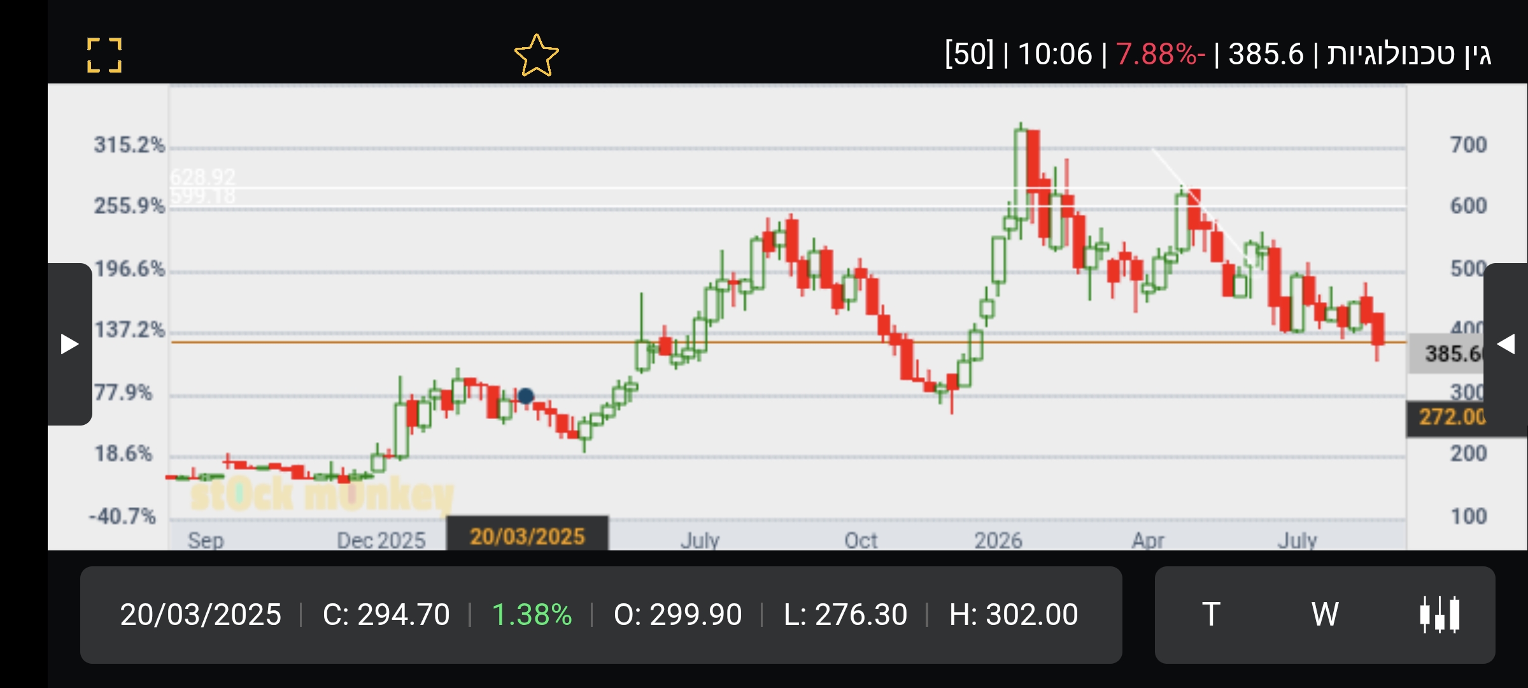Click the 1.38% green change value
Image resolution: width=1528 pixels, height=688 pixels.
coord(532,615)
